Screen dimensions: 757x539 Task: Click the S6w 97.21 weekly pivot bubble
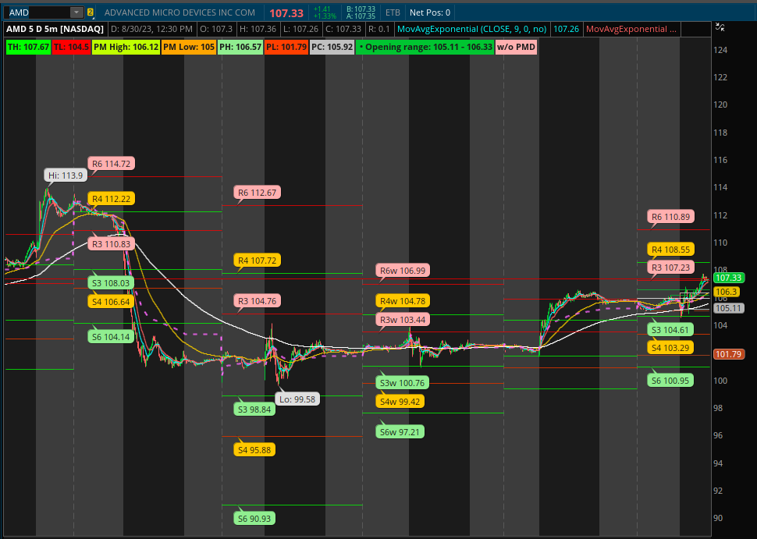[x=400, y=432]
